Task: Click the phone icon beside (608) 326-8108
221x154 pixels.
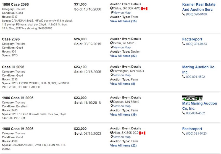Action: tap(184, 14)
